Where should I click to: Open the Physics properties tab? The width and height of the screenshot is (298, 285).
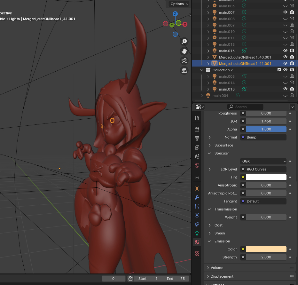(x=197, y=215)
